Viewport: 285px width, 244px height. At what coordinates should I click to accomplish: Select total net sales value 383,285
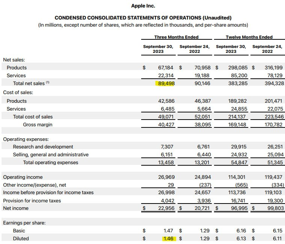[238, 84]
